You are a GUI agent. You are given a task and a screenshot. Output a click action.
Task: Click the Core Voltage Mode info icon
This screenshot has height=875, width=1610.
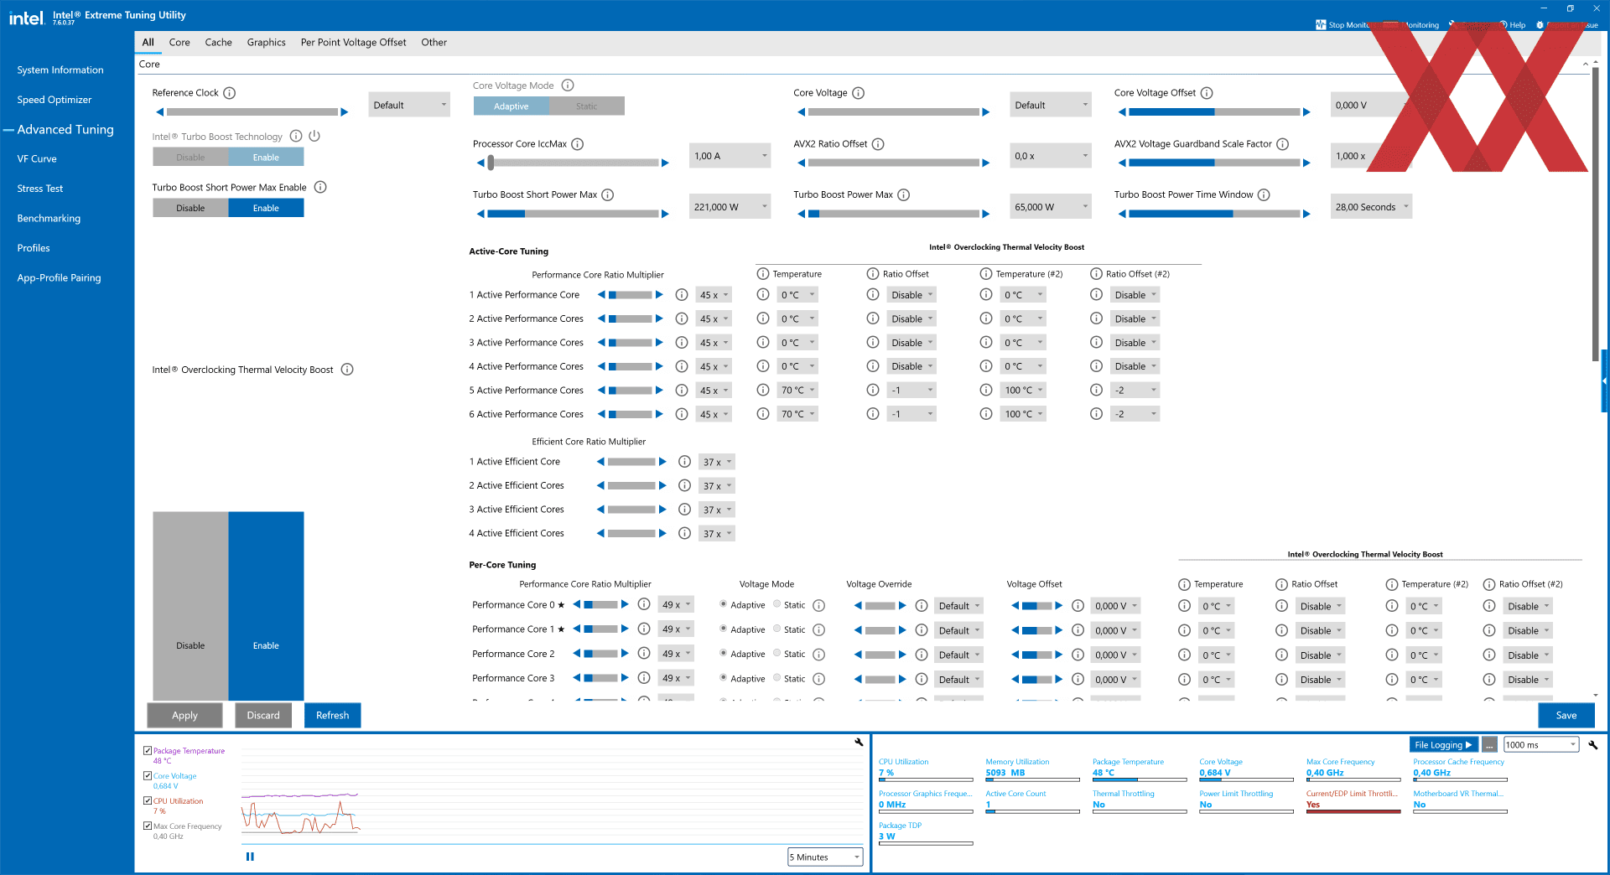point(568,85)
